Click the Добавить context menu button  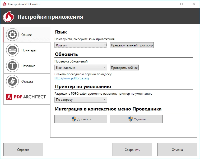pyautogui.click(x=81, y=119)
